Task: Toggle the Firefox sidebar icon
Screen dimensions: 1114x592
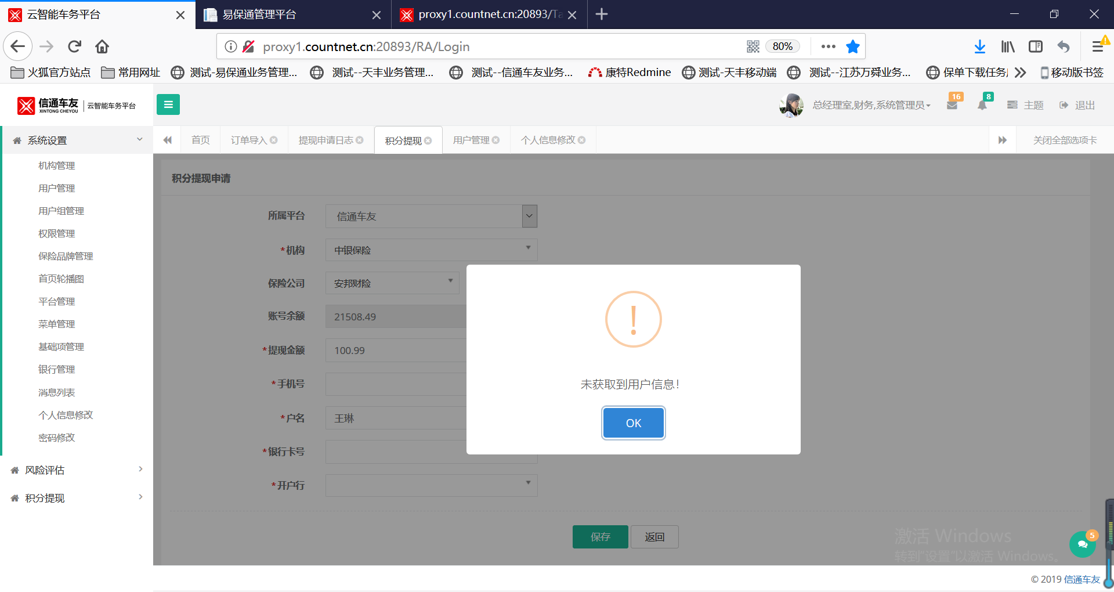Action: (1036, 46)
